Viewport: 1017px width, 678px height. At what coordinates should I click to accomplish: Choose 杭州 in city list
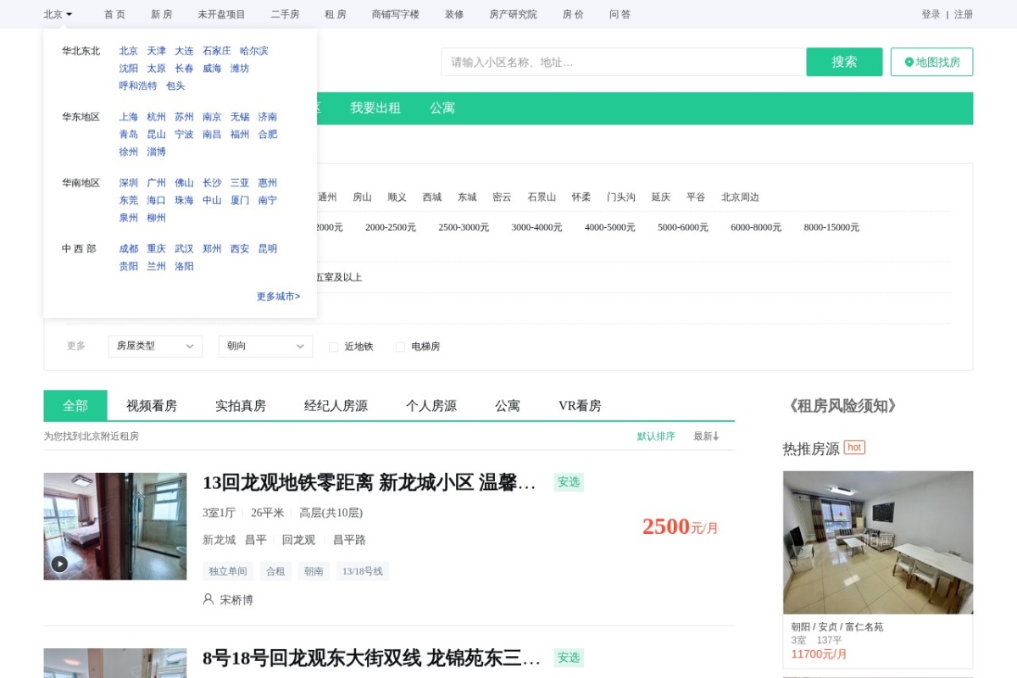pos(156,117)
